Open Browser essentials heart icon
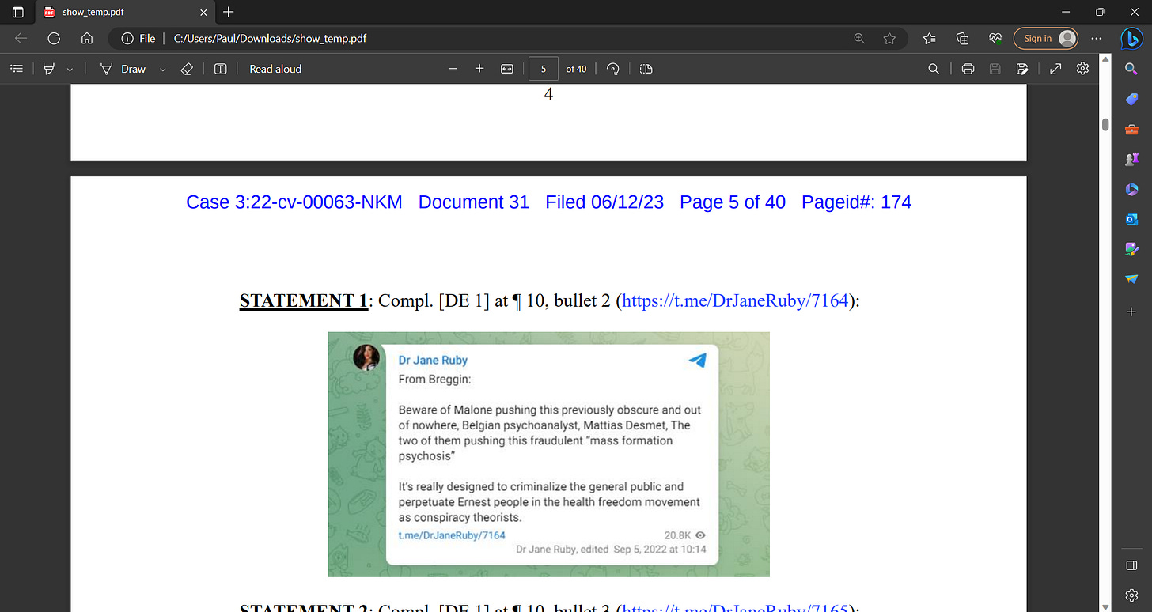Screen dimensions: 1152x612 pyautogui.click(x=995, y=38)
